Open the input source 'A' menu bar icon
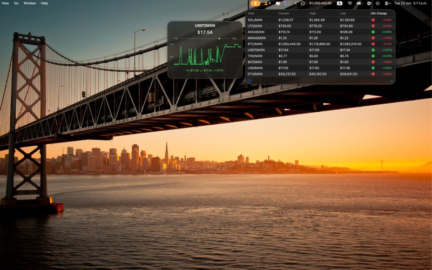Viewport: 432px width, 270px height. click(x=340, y=3)
